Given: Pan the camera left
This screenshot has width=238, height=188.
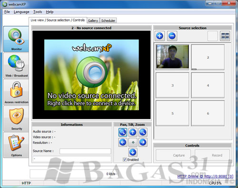Looking at the screenshot, I should pyautogui.click(x=123, y=142).
